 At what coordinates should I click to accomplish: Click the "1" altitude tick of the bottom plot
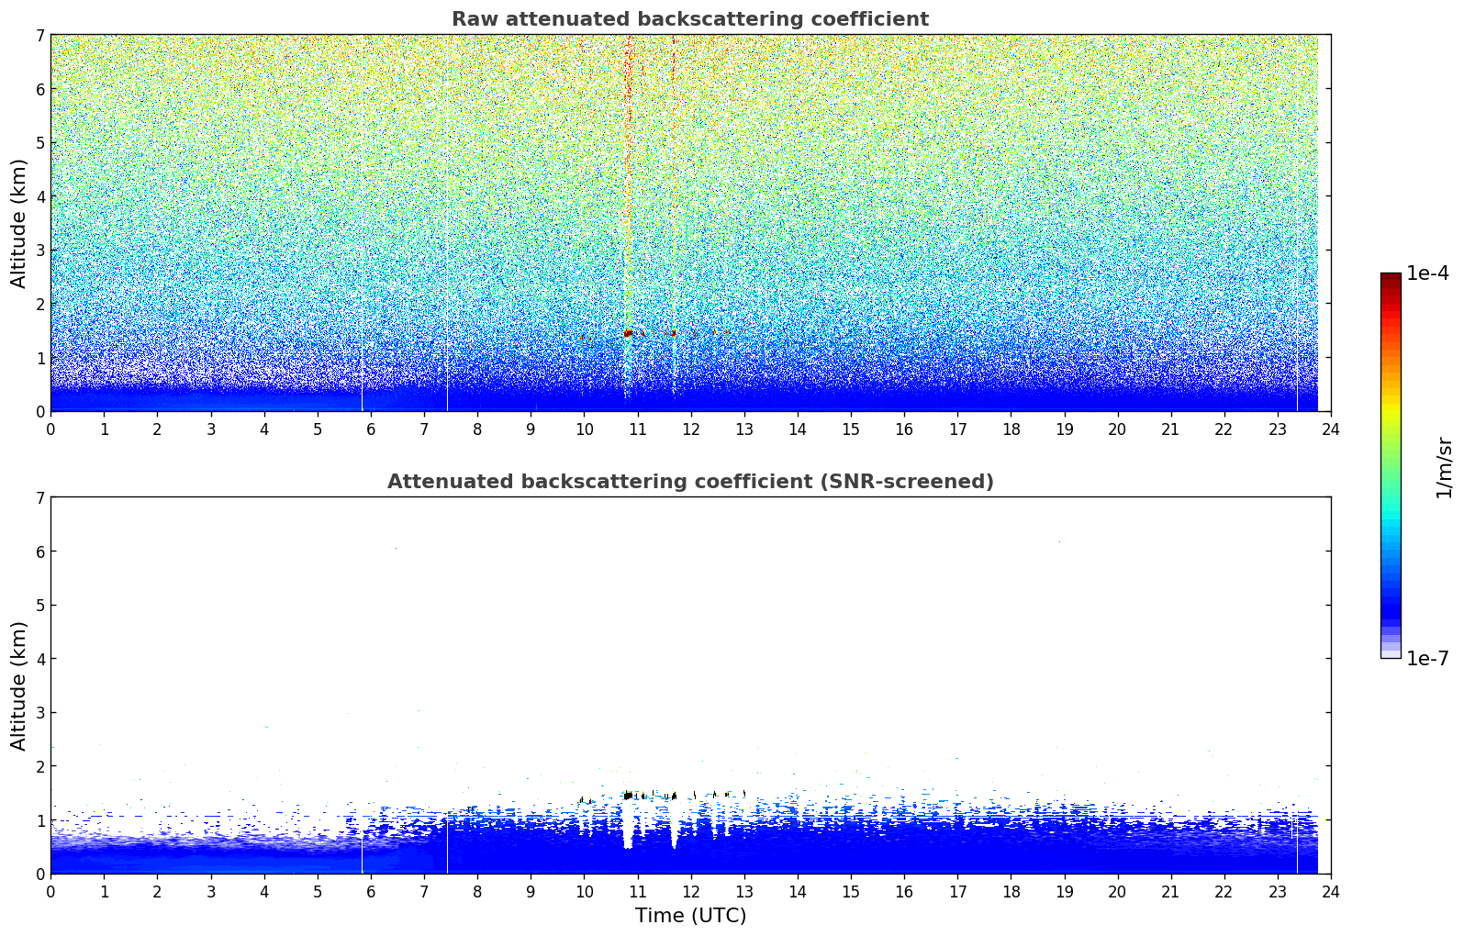pos(40,820)
